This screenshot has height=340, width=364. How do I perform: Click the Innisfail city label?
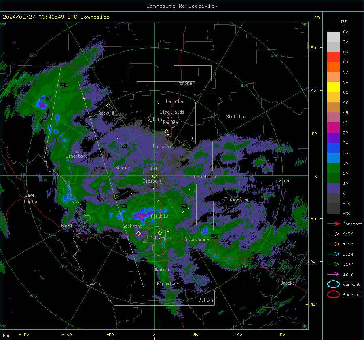tap(163, 146)
